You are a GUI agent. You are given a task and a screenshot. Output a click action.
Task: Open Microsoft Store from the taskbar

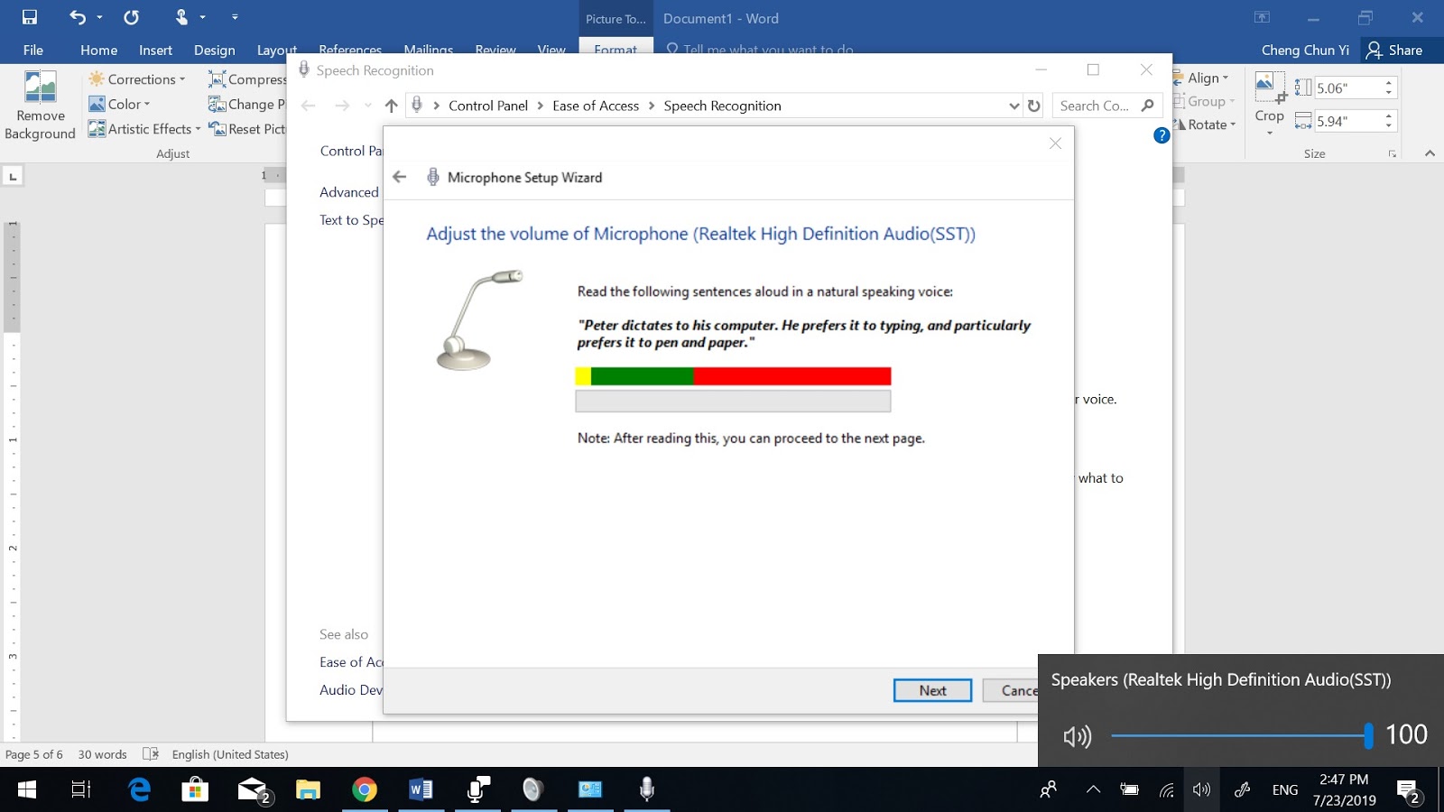(x=195, y=789)
